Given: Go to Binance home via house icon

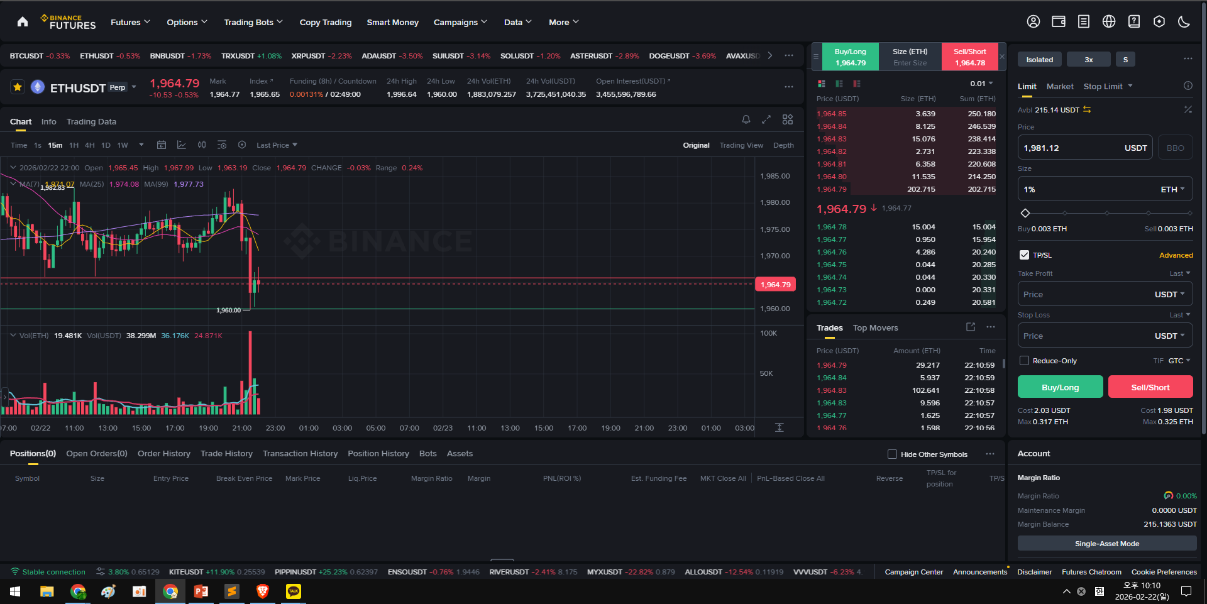Looking at the screenshot, I should tap(23, 22).
